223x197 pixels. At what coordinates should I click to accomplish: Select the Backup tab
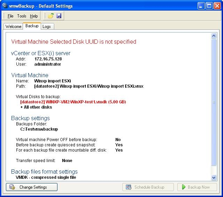pyautogui.click(x=32, y=26)
